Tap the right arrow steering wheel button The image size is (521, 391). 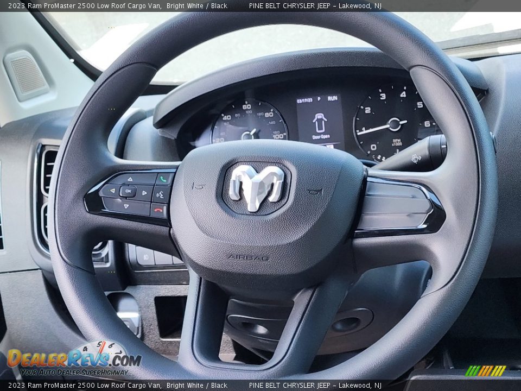point(144,193)
